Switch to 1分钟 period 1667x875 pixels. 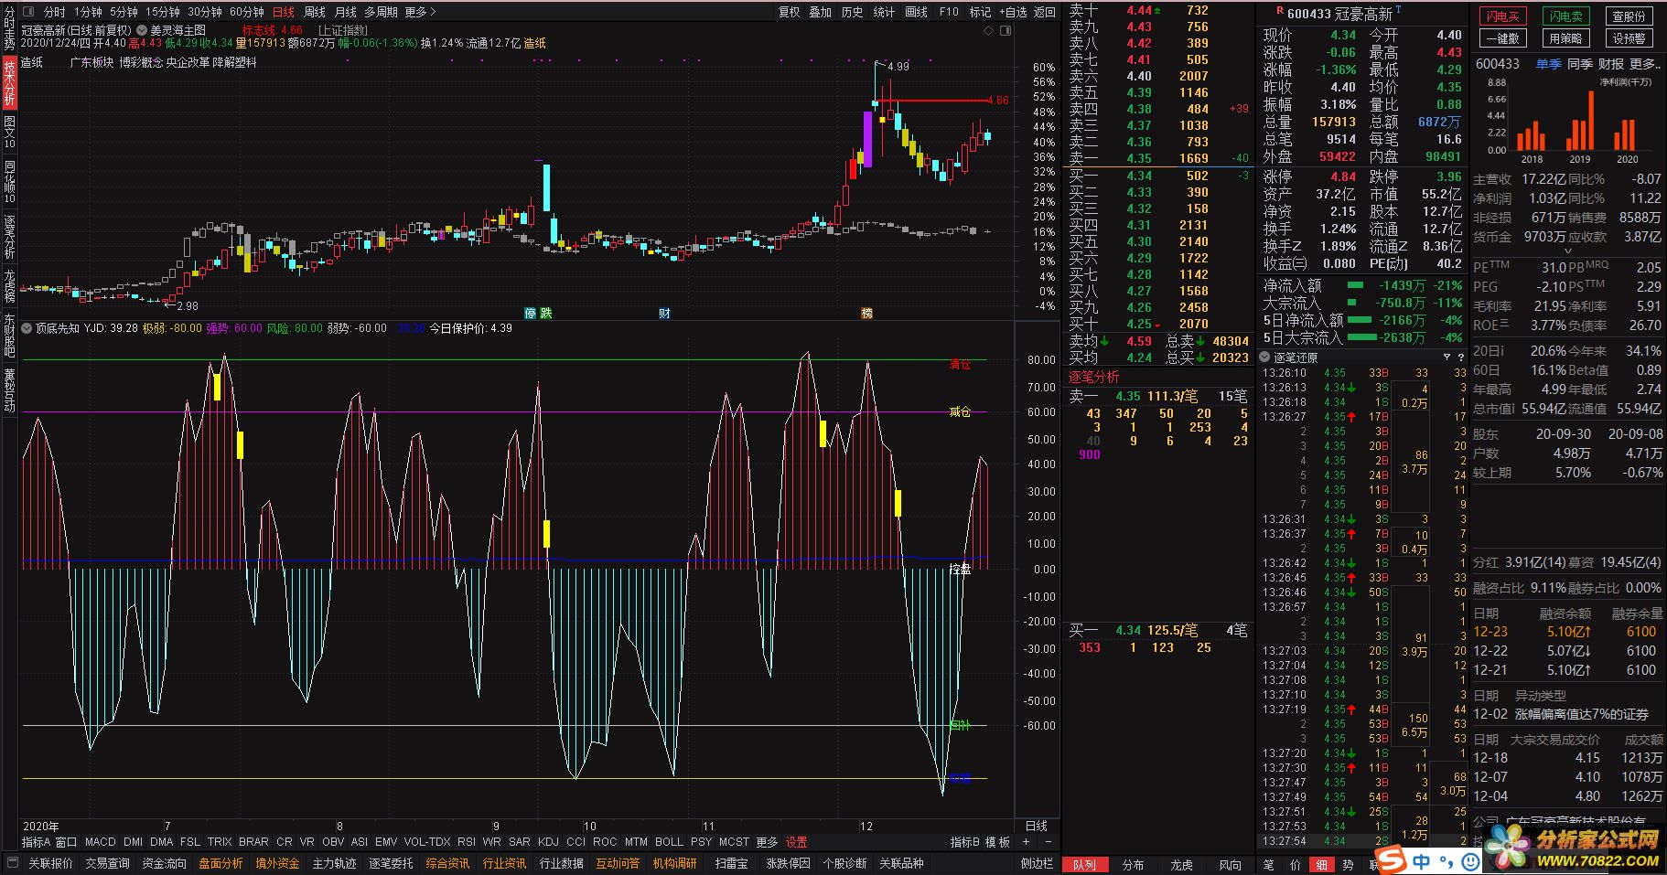click(88, 12)
